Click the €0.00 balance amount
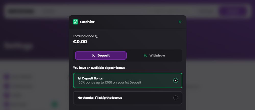This screenshot has height=110, width=255. (80, 42)
